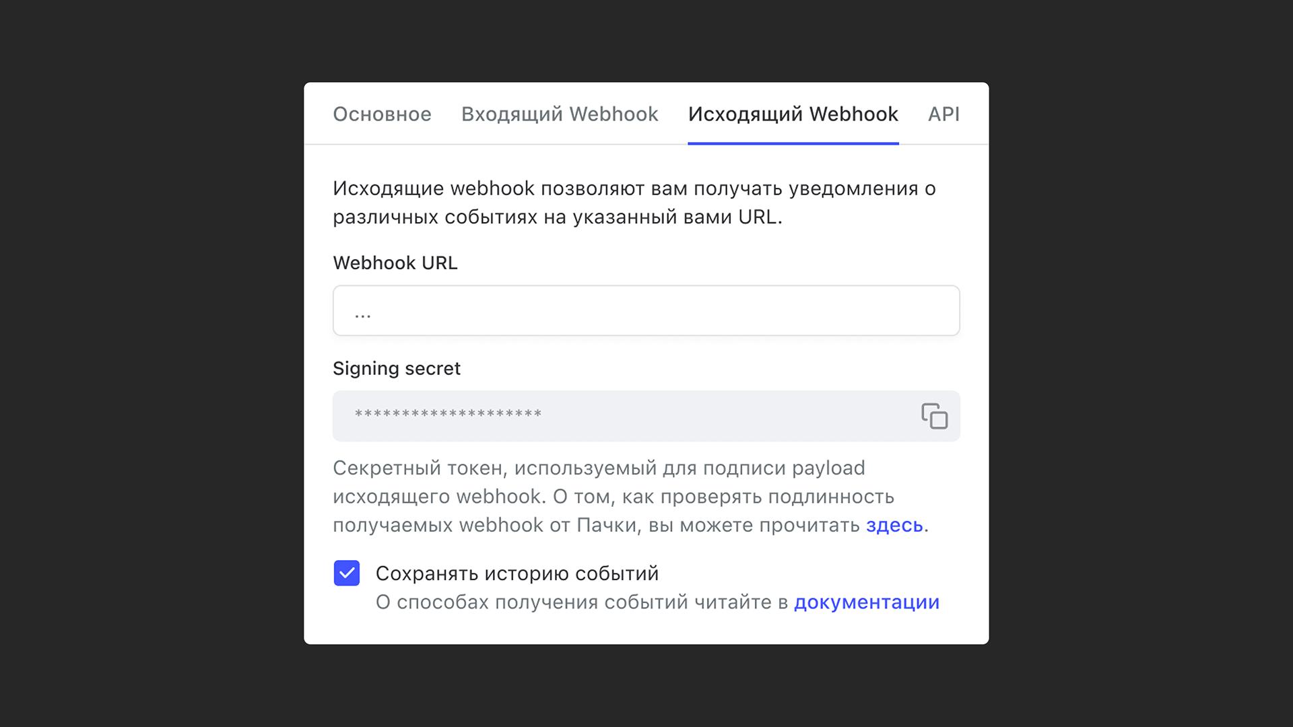1293x727 pixels.
Task: Click the blue underline beneath the active tab
Action: (x=793, y=143)
